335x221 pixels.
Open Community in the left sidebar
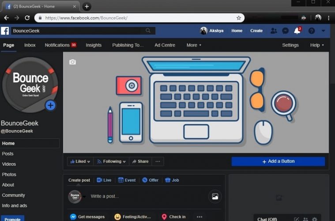(13, 195)
